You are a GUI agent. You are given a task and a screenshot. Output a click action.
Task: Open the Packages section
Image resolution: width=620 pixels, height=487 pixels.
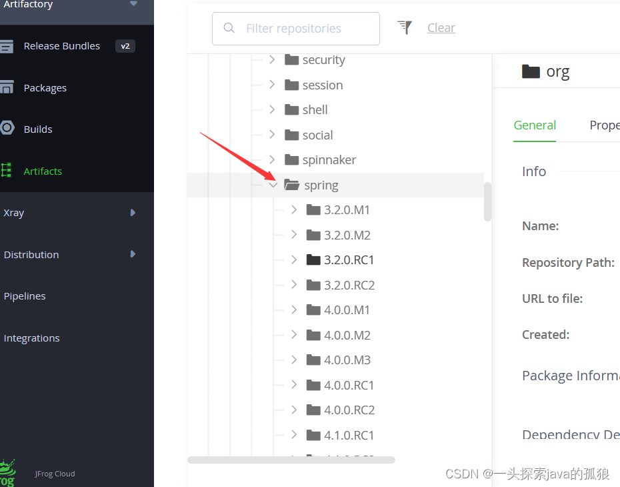pyautogui.click(x=45, y=88)
